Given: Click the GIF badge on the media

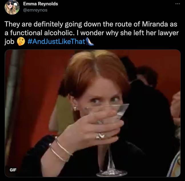Looking at the screenshot, I should tap(13, 170).
